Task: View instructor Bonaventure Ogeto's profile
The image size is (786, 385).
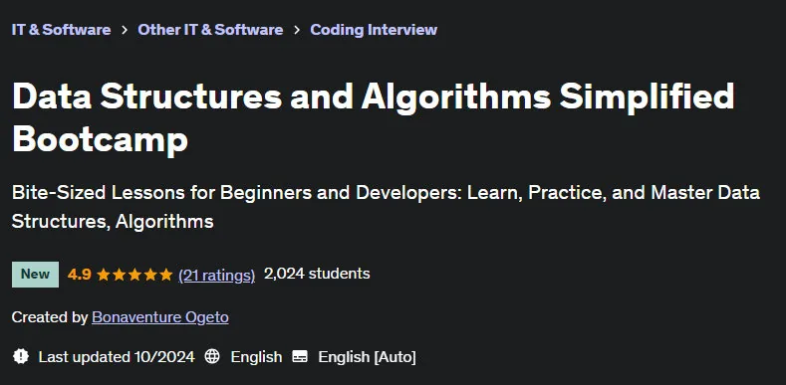Action: coord(160,317)
